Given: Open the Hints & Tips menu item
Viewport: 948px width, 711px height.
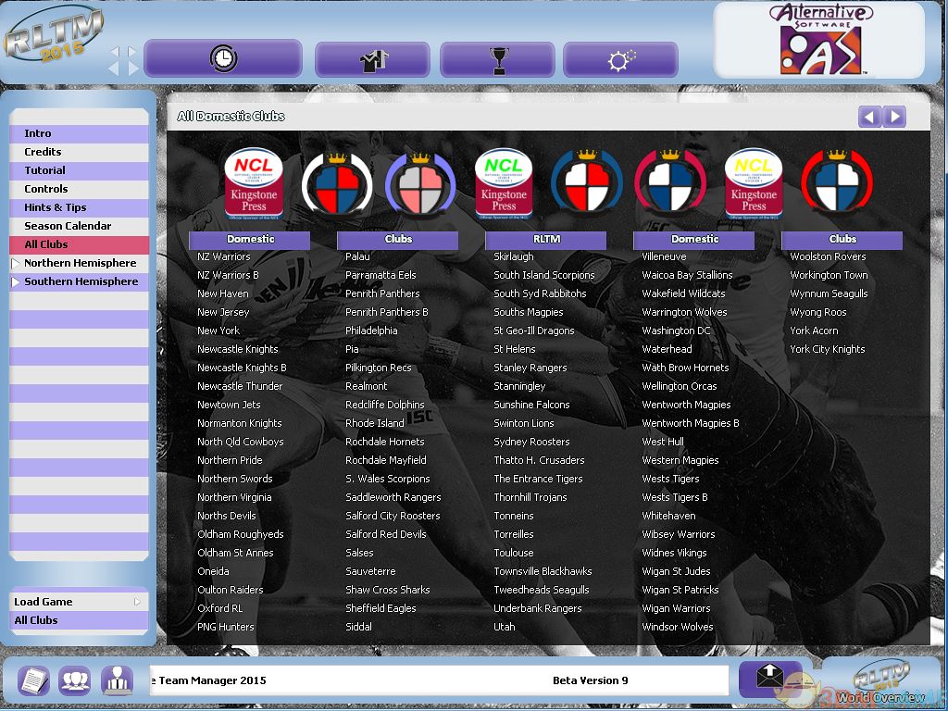Looking at the screenshot, I should [x=79, y=207].
